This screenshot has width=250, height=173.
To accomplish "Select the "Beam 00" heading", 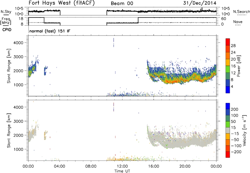I will coord(122,3).
